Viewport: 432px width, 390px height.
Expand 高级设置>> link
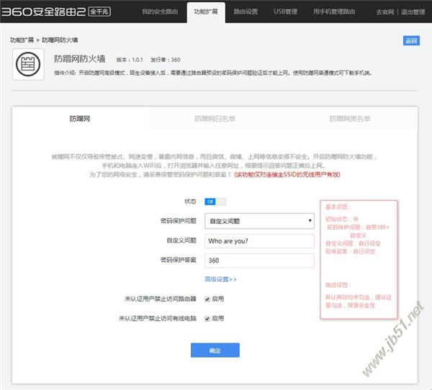pyautogui.click(x=220, y=280)
